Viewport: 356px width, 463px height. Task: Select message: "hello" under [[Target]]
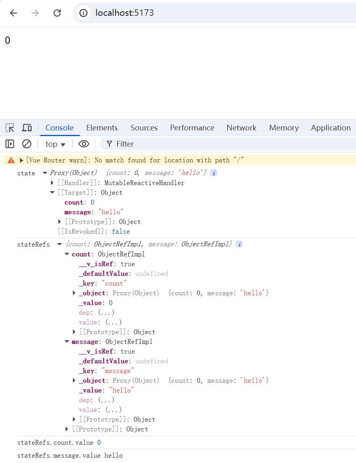[x=94, y=212]
